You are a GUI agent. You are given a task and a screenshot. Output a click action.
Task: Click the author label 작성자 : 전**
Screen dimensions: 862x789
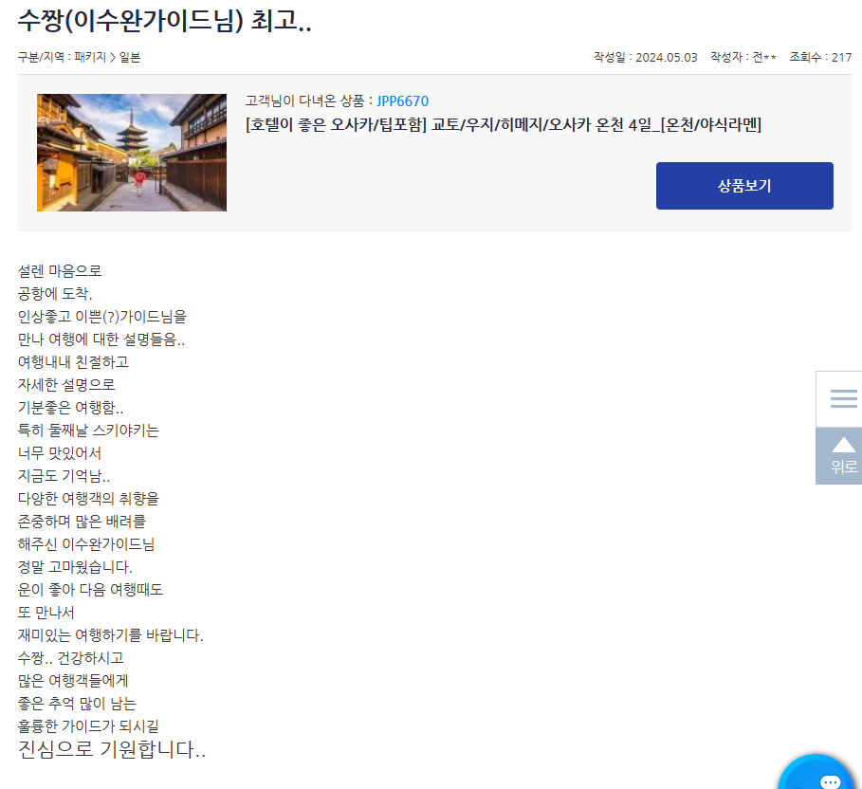coord(743,57)
